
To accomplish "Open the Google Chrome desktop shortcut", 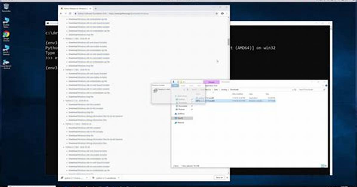I will (6, 36).
